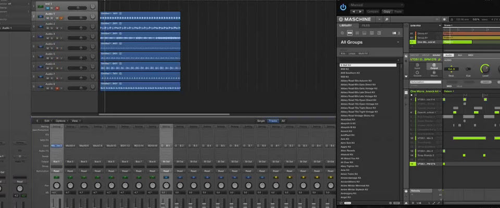Open the MIDI page tab next to Aux
This screenshot has width=500, height=208.
(470, 55)
